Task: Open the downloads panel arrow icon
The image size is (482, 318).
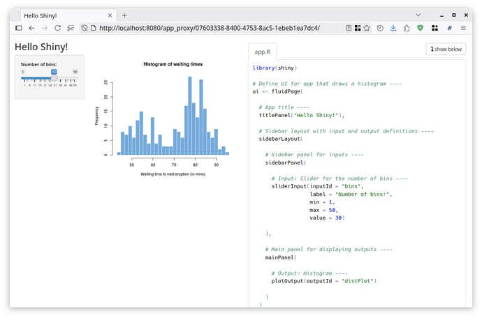Action: (x=393, y=28)
